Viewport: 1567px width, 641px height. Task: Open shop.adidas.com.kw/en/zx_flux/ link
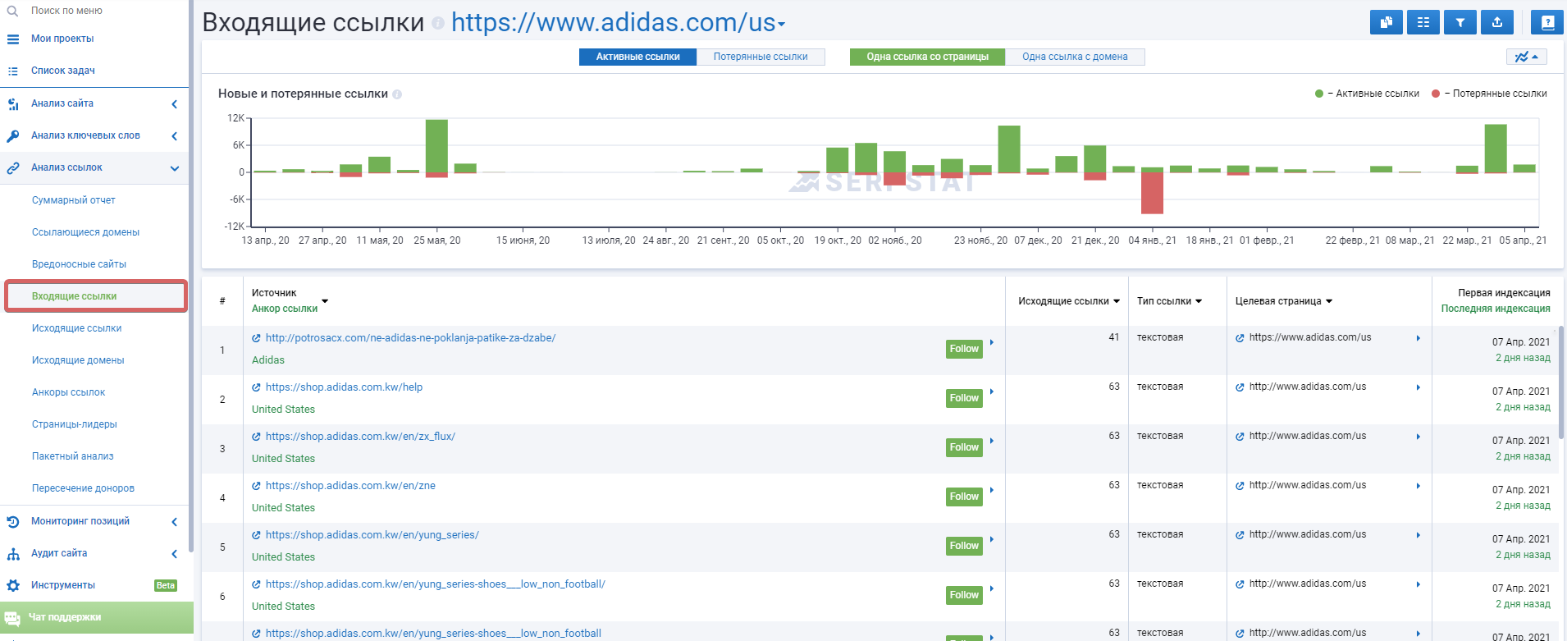point(360,437)
